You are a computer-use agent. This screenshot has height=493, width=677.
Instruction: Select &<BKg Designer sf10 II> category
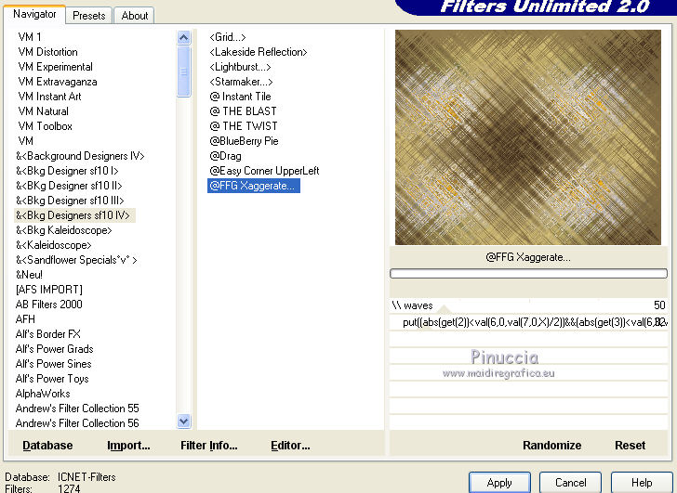coord(69,186)
